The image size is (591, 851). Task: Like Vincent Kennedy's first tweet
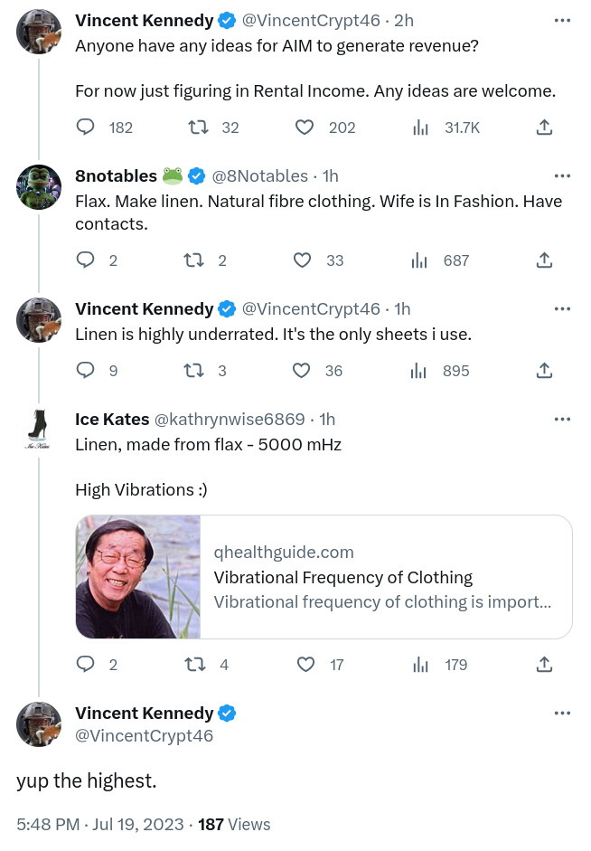306,128
